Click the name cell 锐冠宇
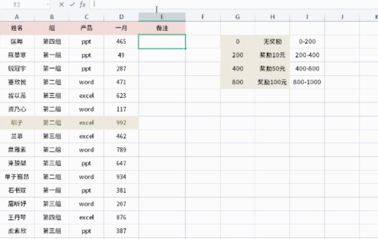378x239 pixels. 17,69
